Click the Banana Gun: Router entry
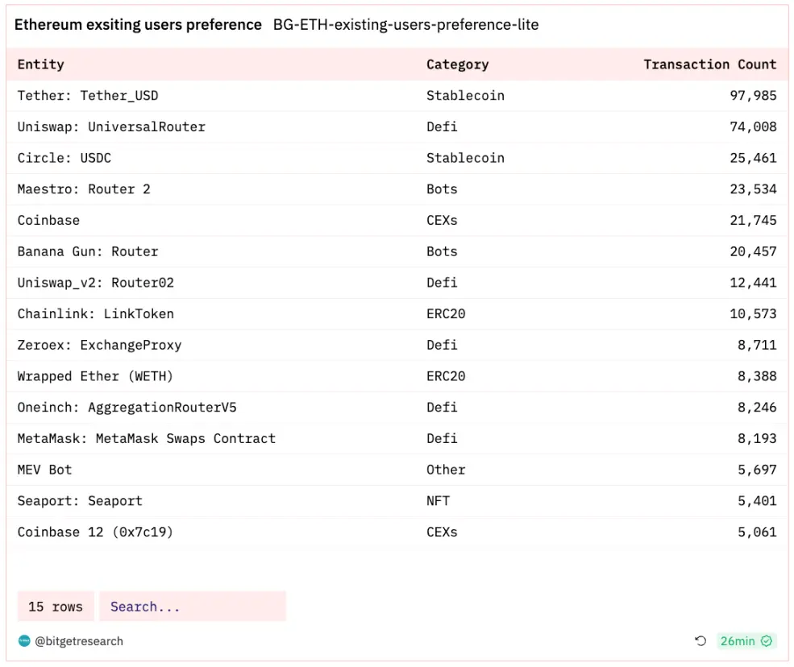The width and height of the screenshot is (794, 667). (x=88, y=251)
